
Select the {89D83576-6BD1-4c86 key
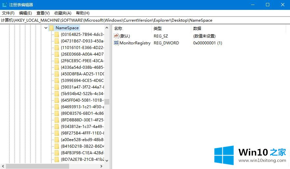click(x=82, y=113)
